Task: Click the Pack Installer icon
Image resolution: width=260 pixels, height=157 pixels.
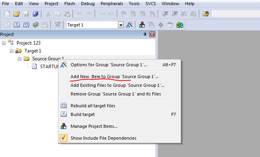Action: point(180,25)
